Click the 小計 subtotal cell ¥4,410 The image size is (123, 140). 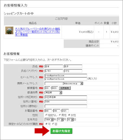click(115, 32)
